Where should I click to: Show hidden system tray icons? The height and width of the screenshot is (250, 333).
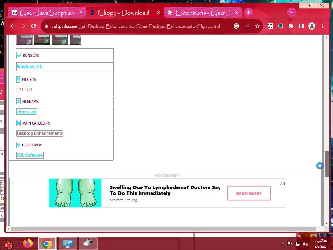click(x=282, y=244)
